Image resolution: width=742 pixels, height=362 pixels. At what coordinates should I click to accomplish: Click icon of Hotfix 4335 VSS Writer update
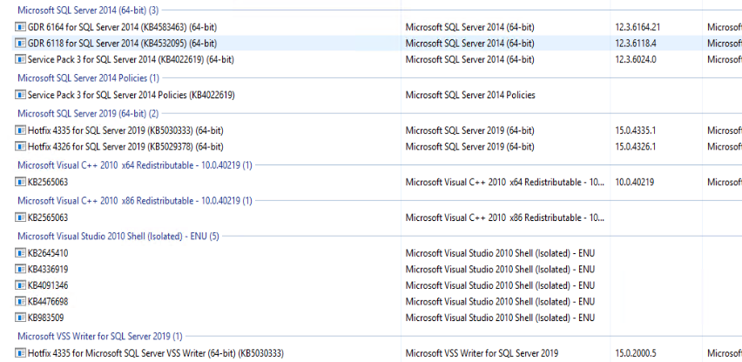[20, 353]
